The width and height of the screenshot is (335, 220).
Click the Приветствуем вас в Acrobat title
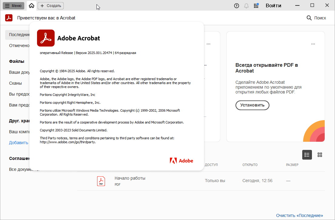[46, 18]
